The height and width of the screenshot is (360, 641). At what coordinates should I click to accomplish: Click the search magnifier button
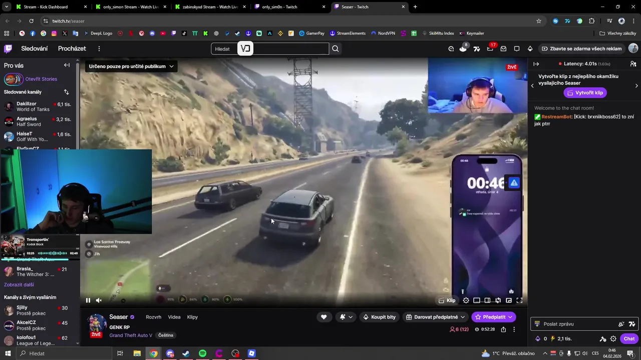[x=336, y=48]
